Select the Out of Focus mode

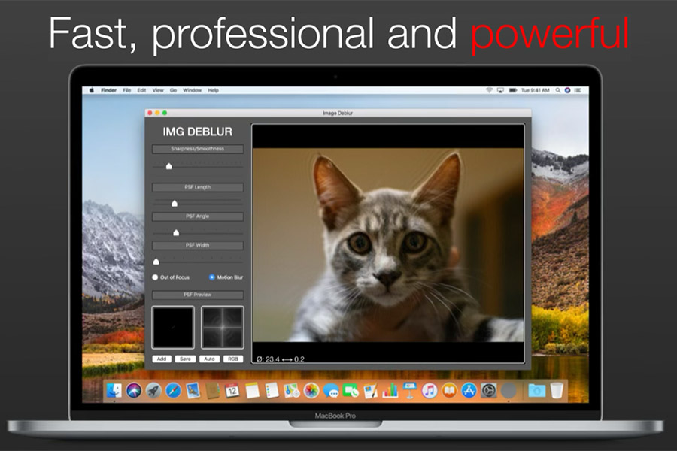click(x=155, y=277)
